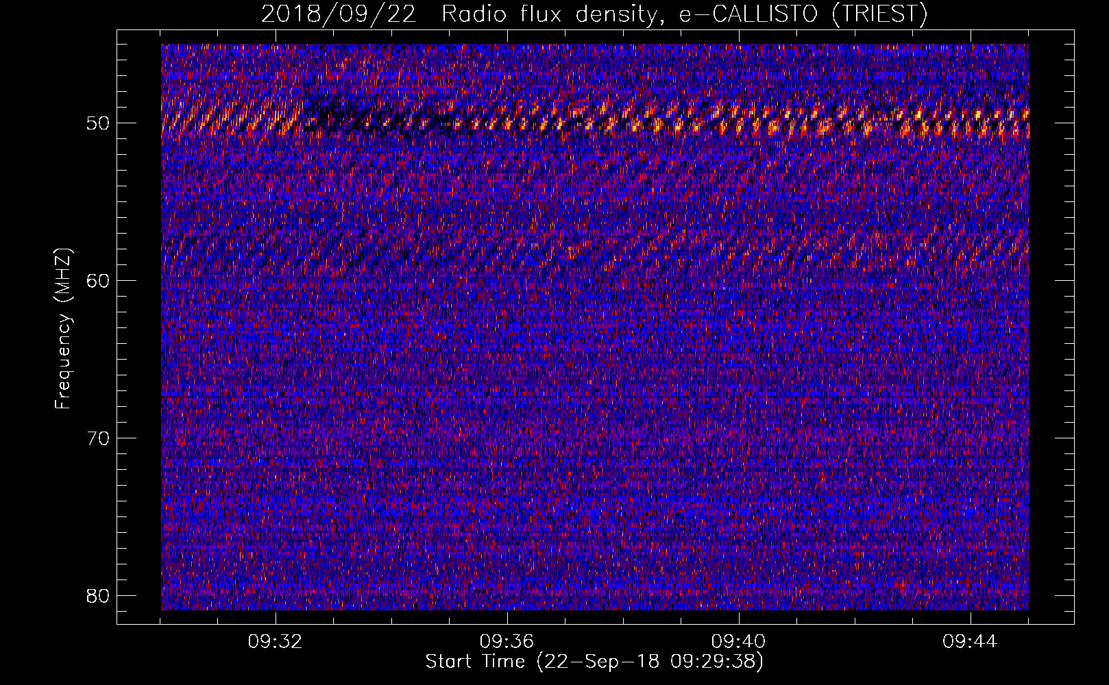Click the 70 frequency tick label

click(x=99, y=438)
